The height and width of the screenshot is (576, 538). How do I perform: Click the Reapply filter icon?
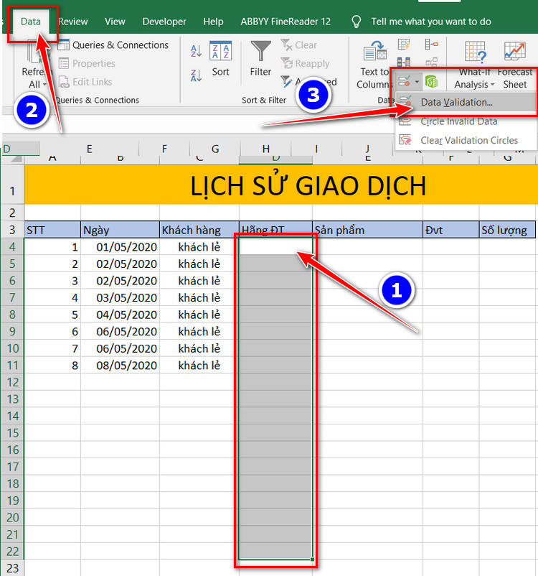click(x=286, y=63)
